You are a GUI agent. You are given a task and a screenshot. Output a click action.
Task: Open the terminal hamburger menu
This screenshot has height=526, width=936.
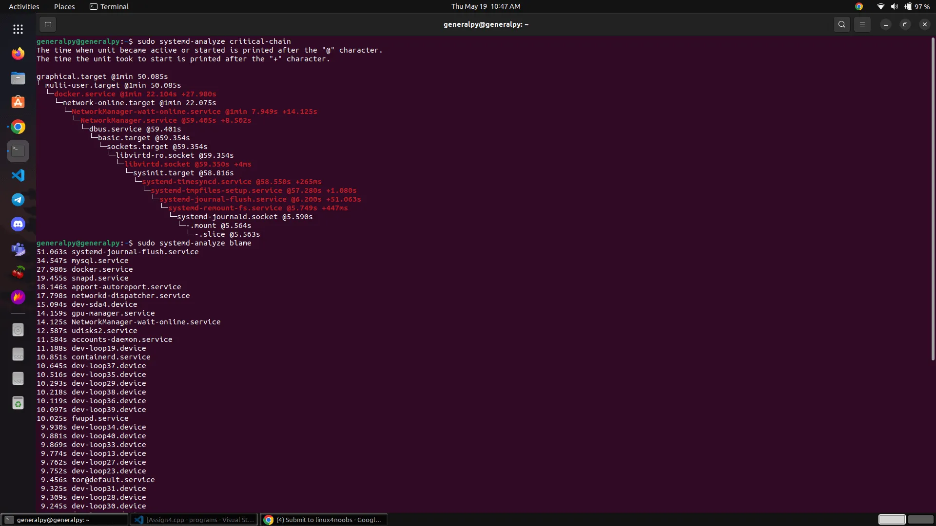point(862,24)
